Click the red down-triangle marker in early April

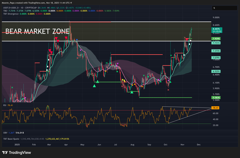[x=66, y=38]
